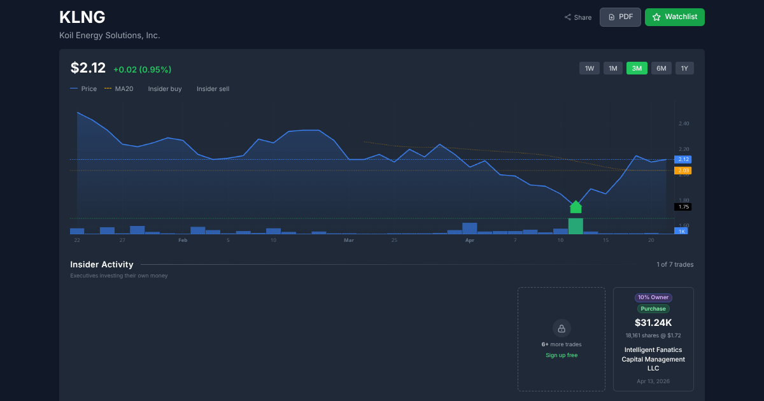The width and height of the screenshot is (764, 401).
Task: Download the PDF report
Action: click(x=620, y=17)
